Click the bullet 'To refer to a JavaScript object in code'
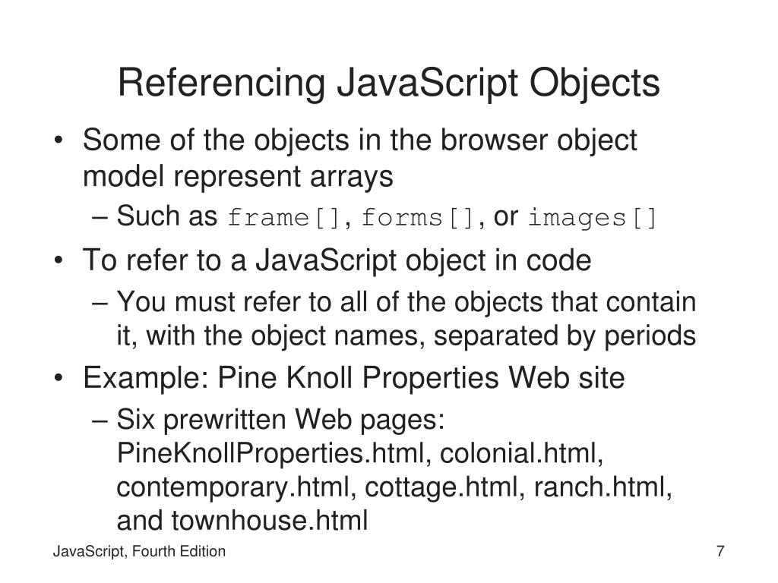778x583 pixels. (337, 260)
